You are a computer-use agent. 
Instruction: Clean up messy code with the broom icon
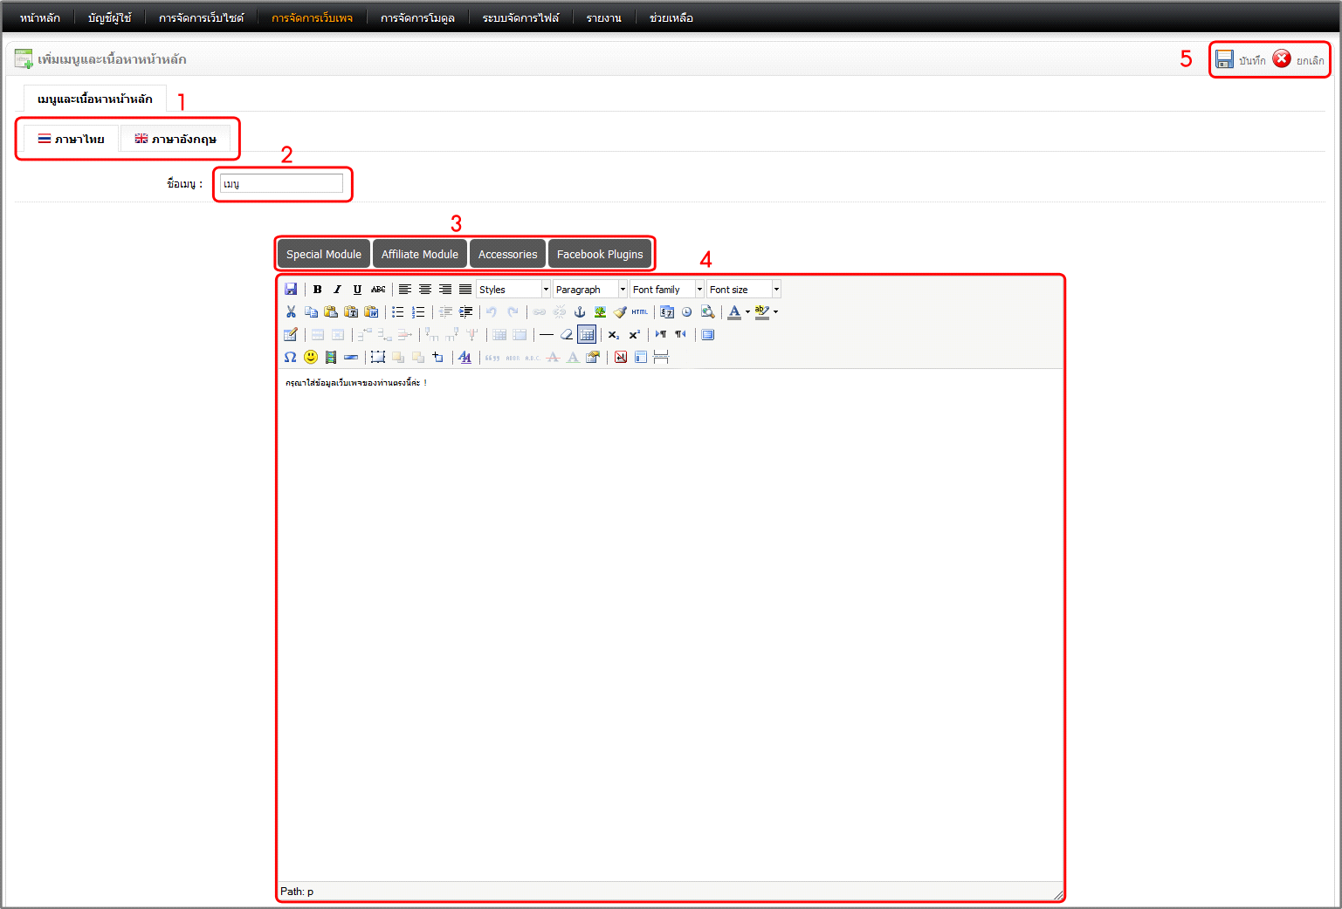coord(620,311)
